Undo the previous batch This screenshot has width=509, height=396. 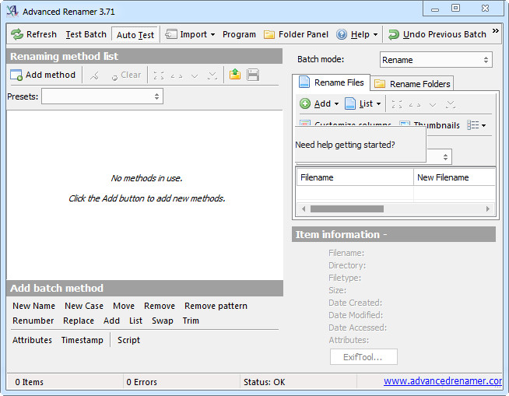[437, 34]
